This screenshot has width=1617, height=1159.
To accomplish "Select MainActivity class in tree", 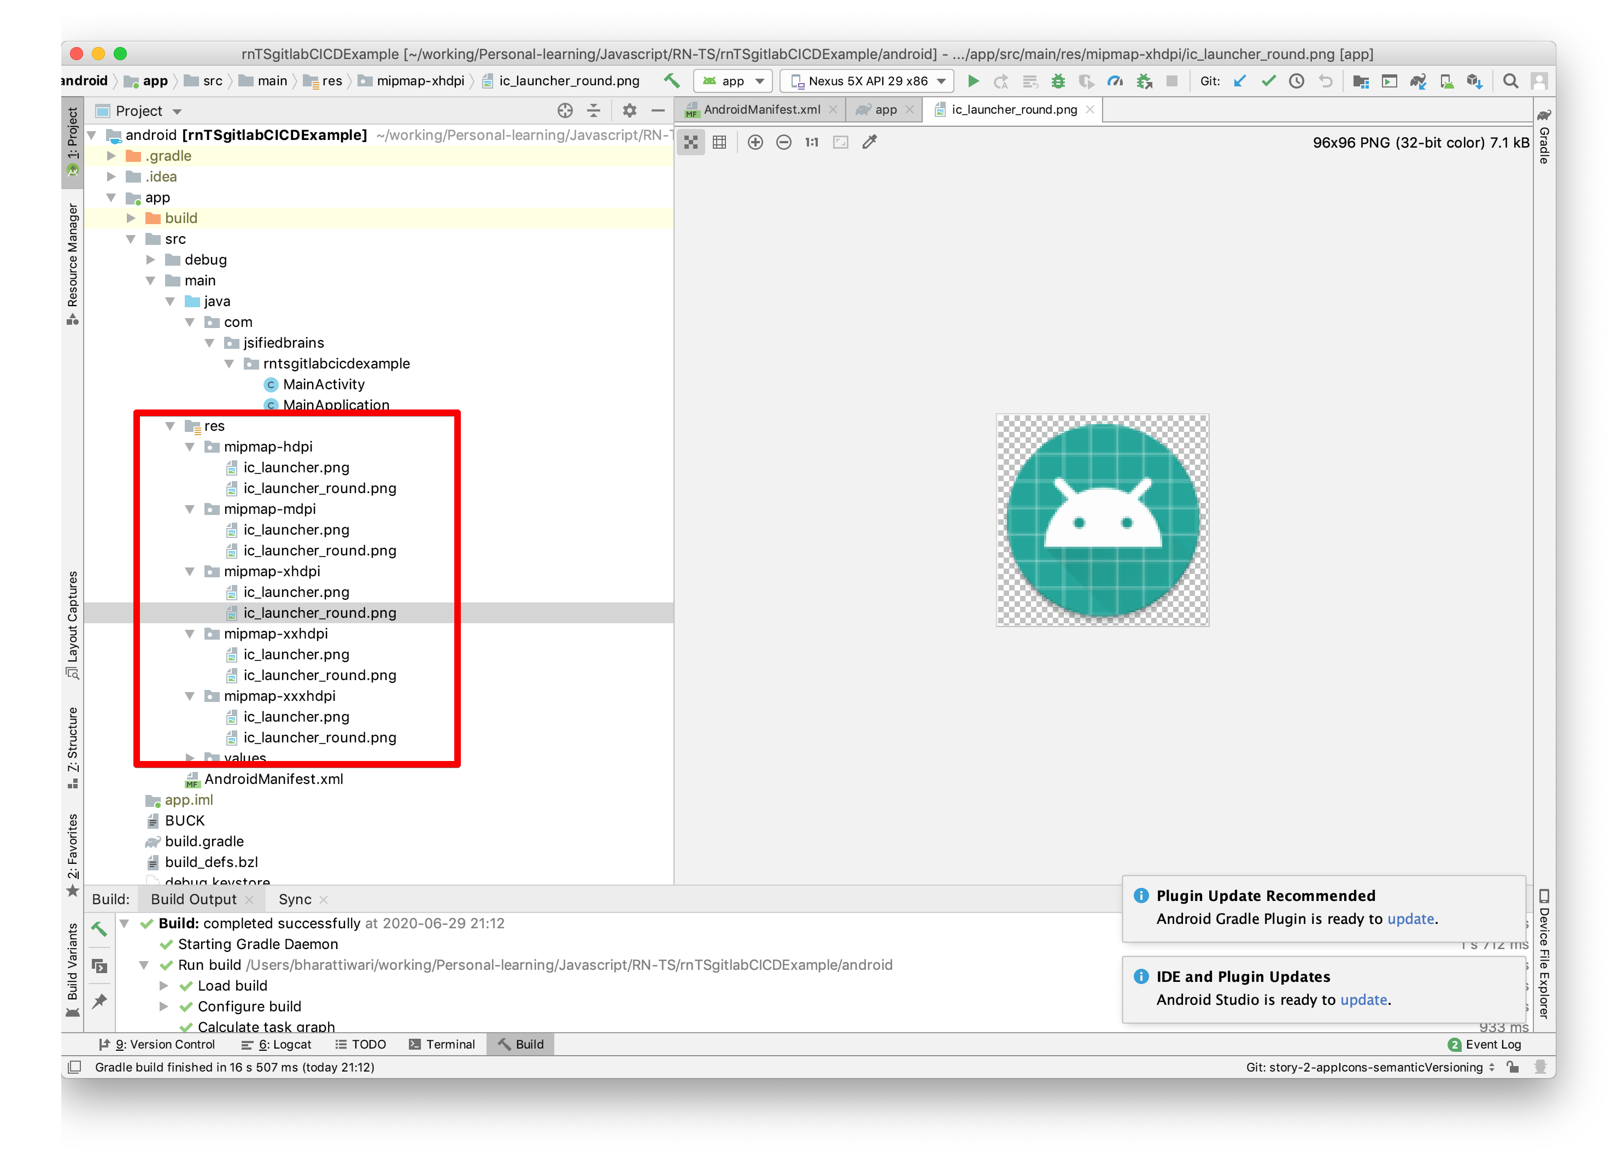I will [324, 384].
